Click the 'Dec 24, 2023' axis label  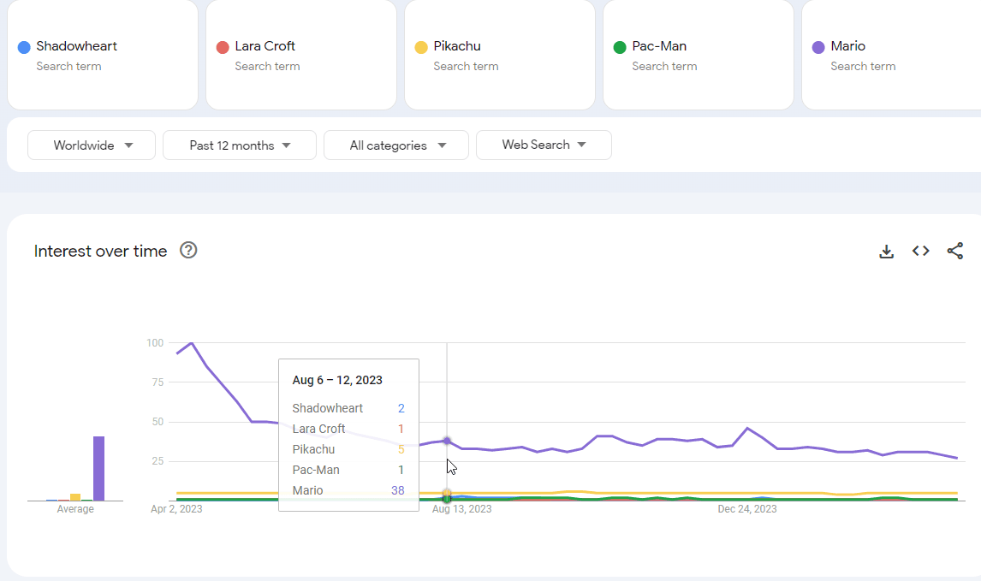(747, 509)
